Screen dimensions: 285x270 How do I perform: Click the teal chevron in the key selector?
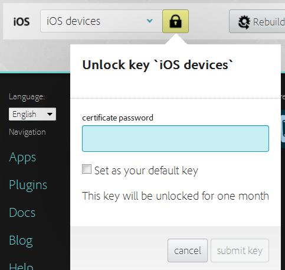click(x=150, y=21)
